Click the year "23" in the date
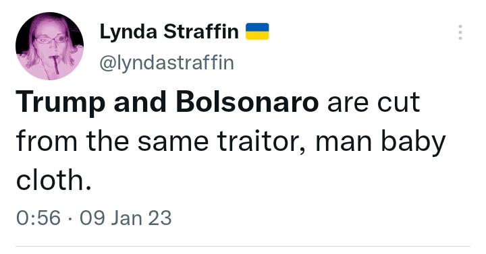 pyautogui.click(x=159, y=218)
